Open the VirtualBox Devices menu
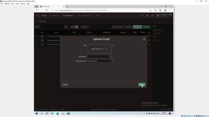Screen dimensions: 209x117 (23, 4)
